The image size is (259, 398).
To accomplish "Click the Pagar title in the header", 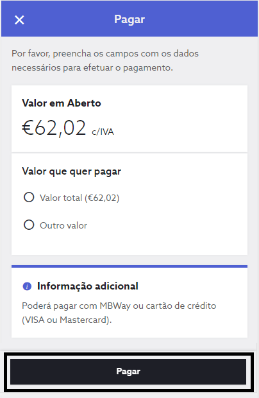I will (x=129, y=19).
